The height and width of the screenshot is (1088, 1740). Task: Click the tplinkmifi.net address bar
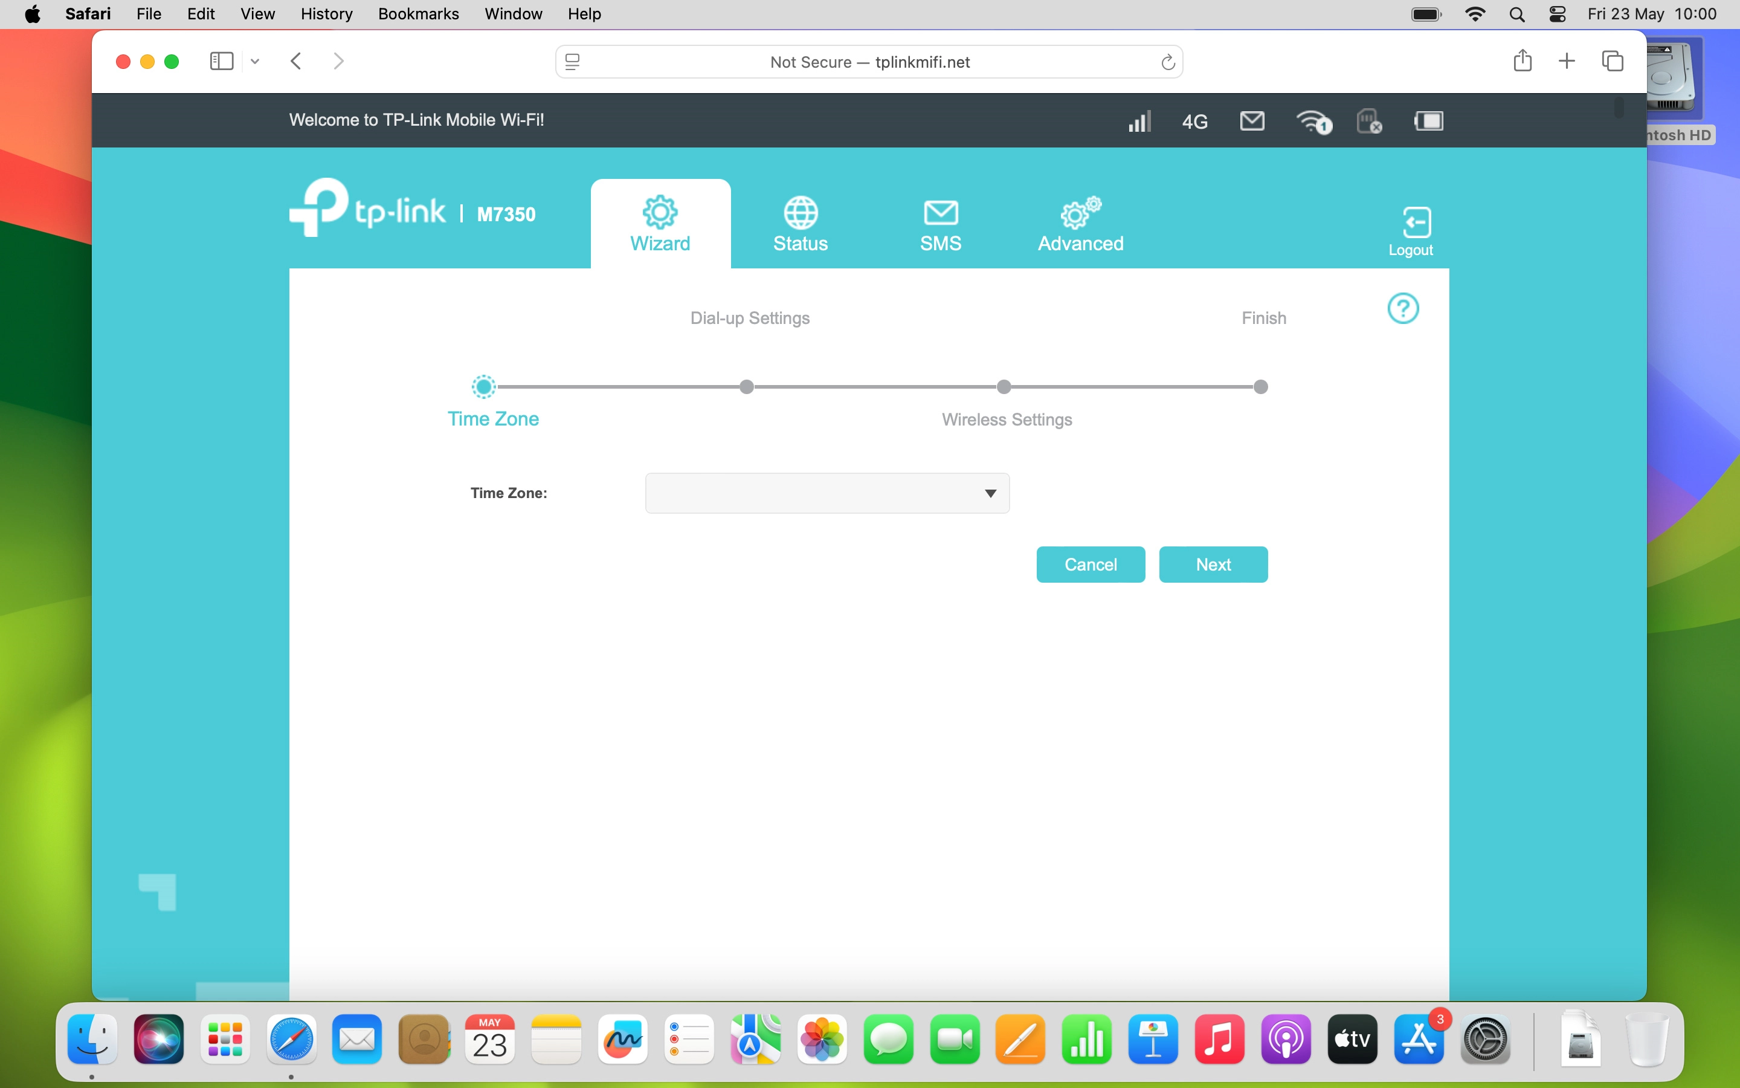869,62
